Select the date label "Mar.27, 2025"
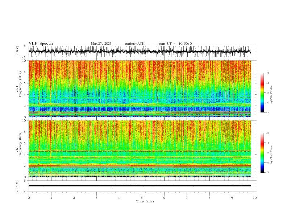Image resolution: width=287 pixels, height=222 pixels. pos(101,44)
